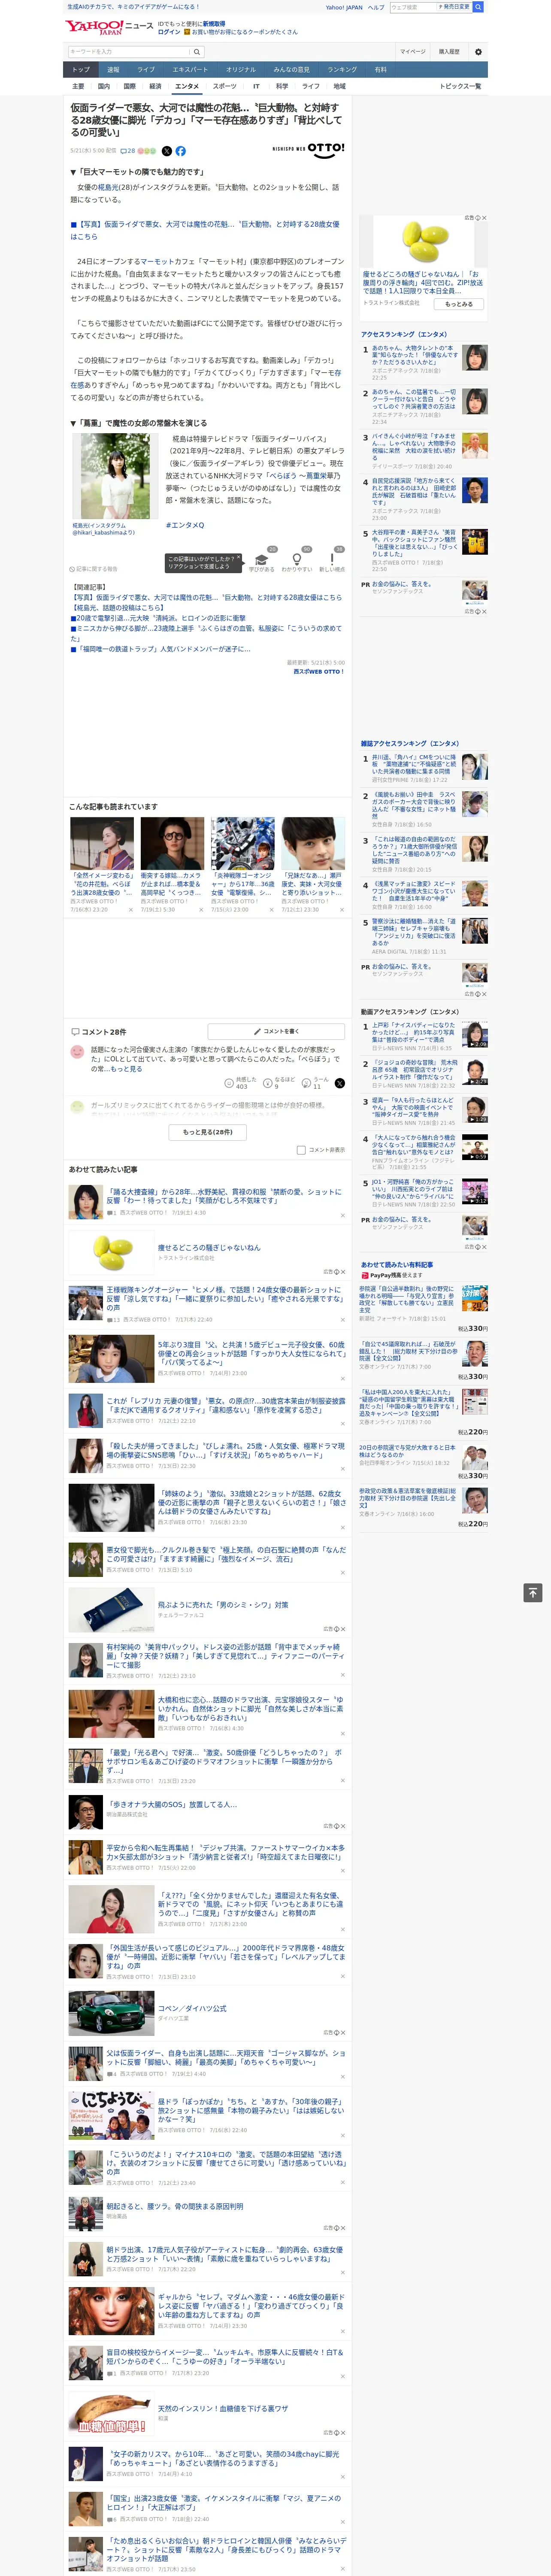Viewport: 551px width, 2576px height.
Task: Open the Yahoo! JAPAN logo homepage
Action: (95, 27)
